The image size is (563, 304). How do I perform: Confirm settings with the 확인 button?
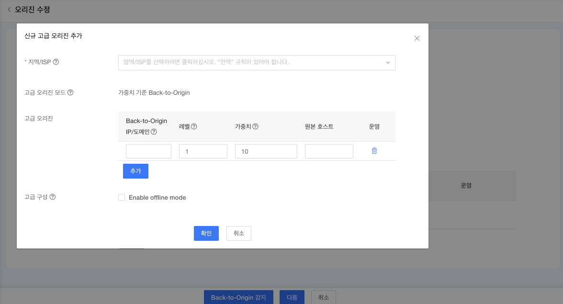tap(206, 233)
